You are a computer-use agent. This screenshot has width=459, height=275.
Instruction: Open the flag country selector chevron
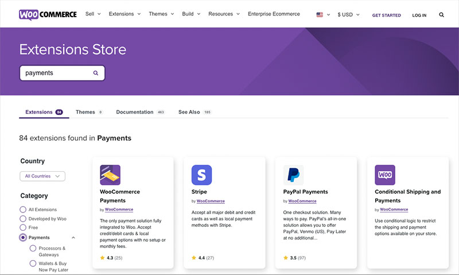328,15
